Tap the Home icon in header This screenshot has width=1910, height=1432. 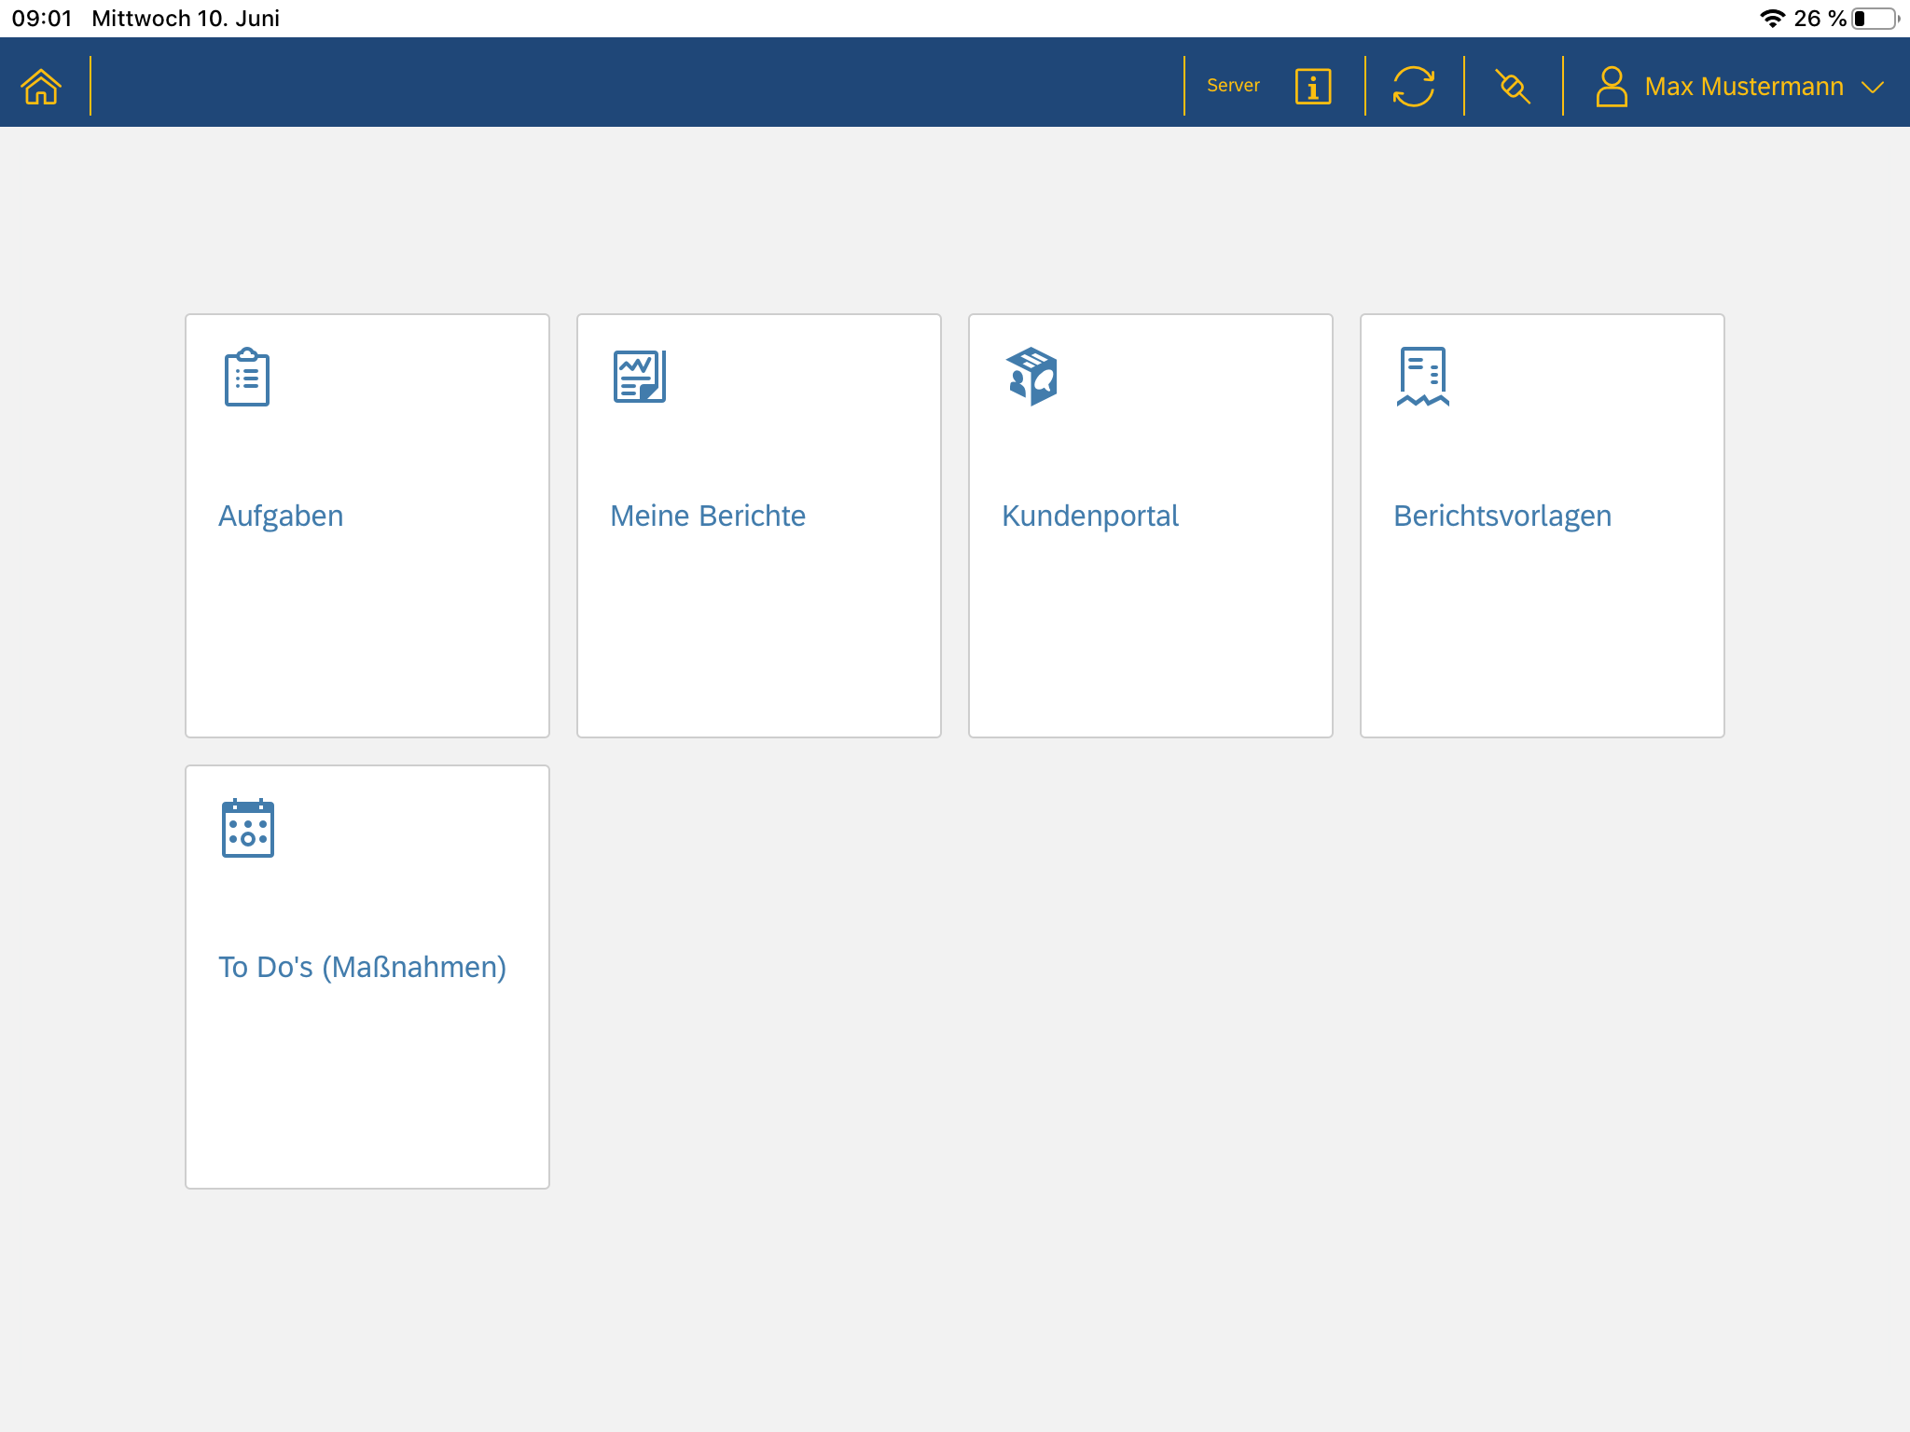(41, 87)
